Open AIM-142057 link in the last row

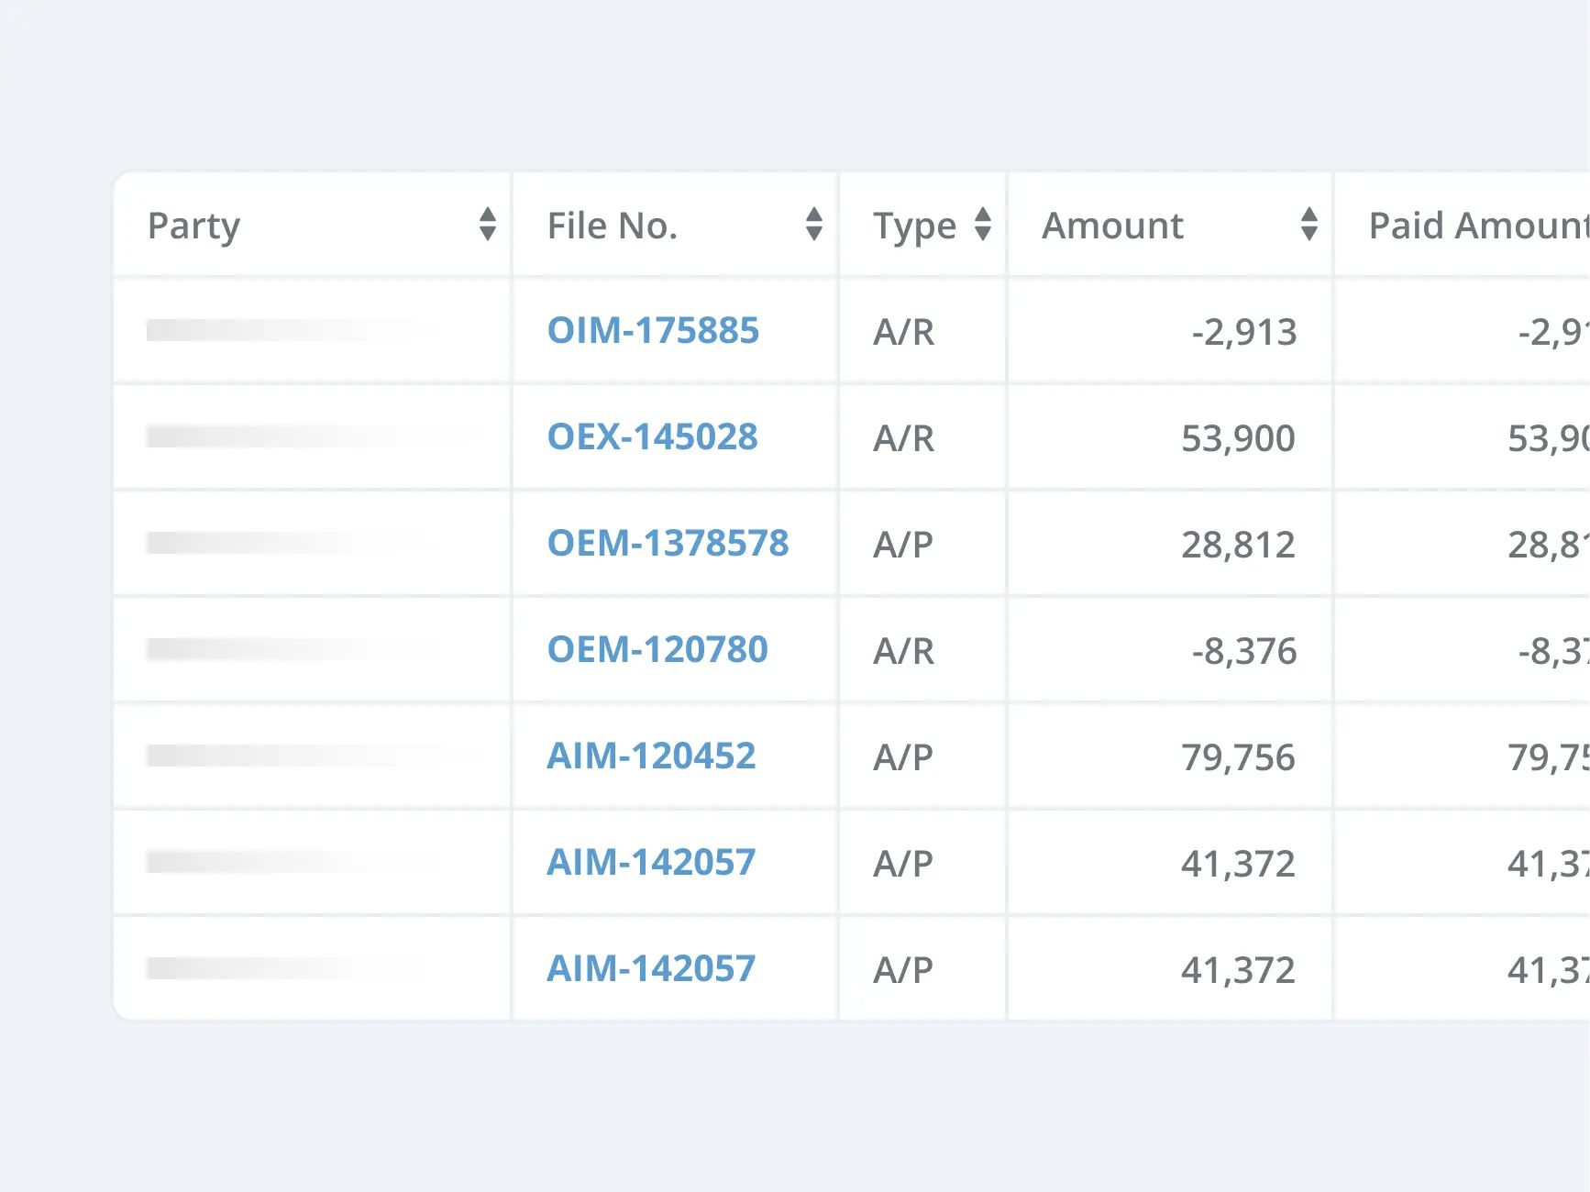click(651, 969)
